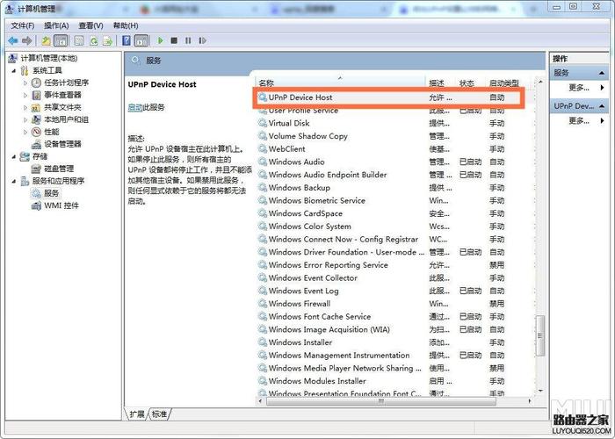Click the green Start Service play icon
This screenshot has width=615, height=439.
pos(161,40)
